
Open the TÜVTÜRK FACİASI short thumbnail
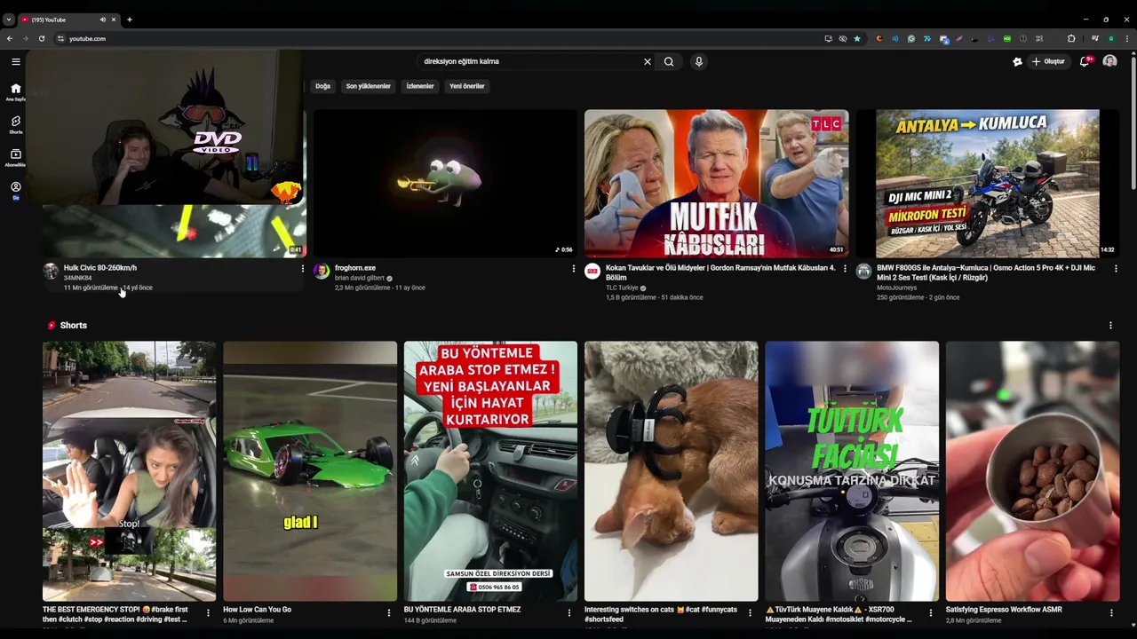point(852,471)
